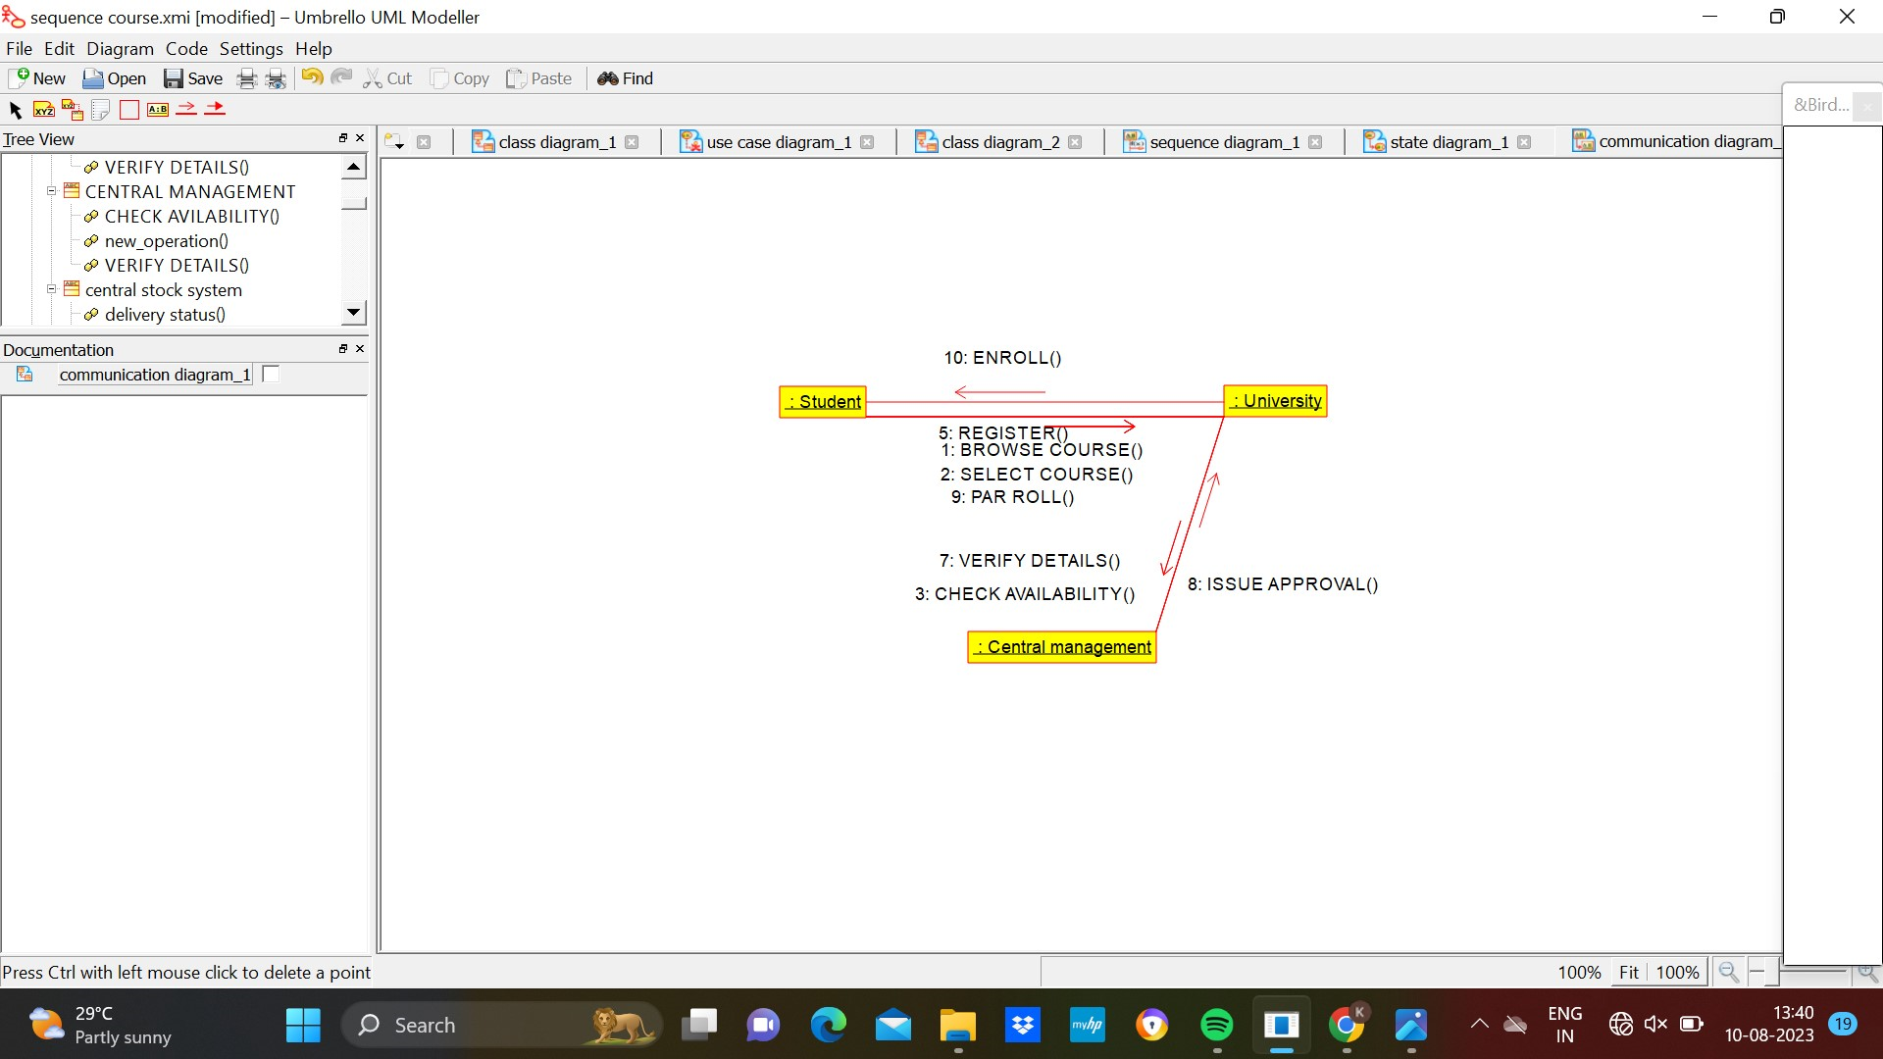Collapse the central stock system node
This screenshot has height=1059, width=1883.
pyautogui.click(x=51, y=289)
